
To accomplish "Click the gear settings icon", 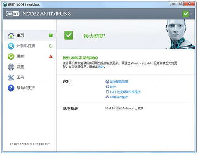I will (11, 67).
